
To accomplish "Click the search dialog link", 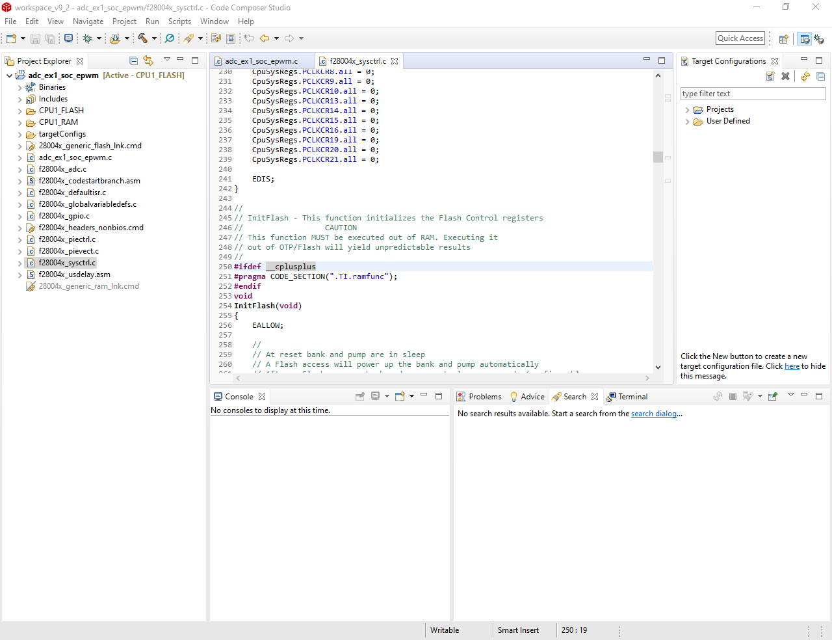I will point(653,414).
